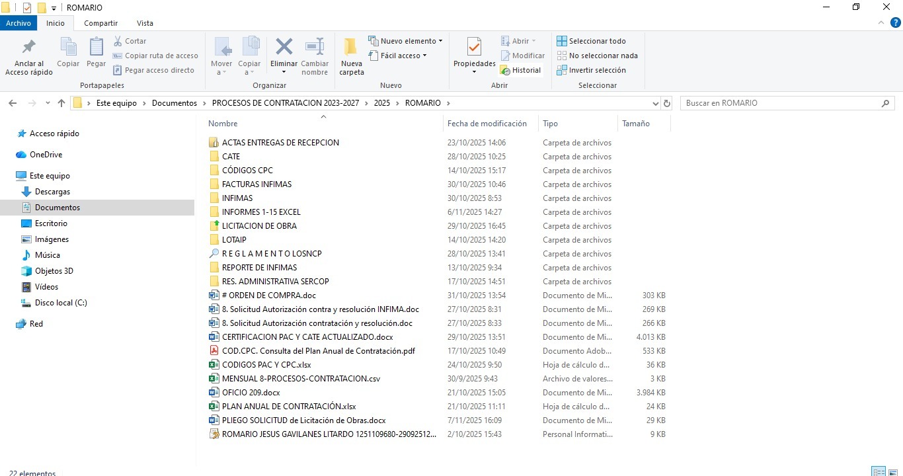Select the LICITACION DE OBRA folder
The height and width of the screenshot is (476, 903).
pyautogui.click(x=259, y=226)
